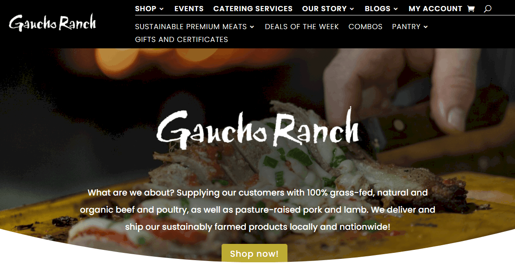Open the Events menu item
This screenshot has height=264, width=515.
pyautogui.click(x=189, y=9)
